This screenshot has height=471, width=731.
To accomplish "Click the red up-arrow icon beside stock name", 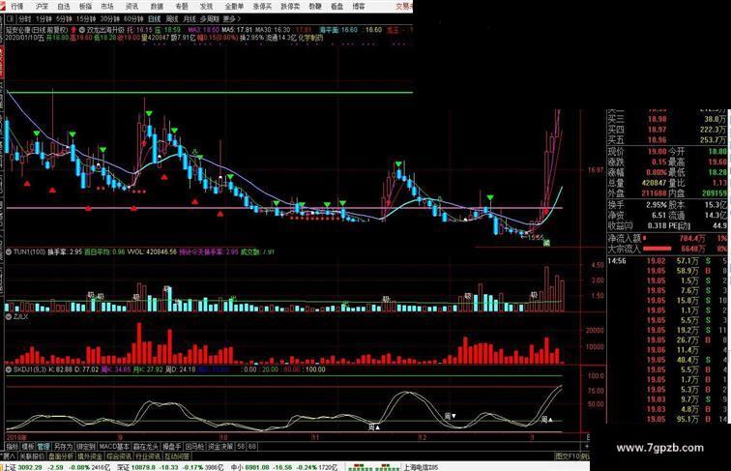I will (x=73, y=29).
